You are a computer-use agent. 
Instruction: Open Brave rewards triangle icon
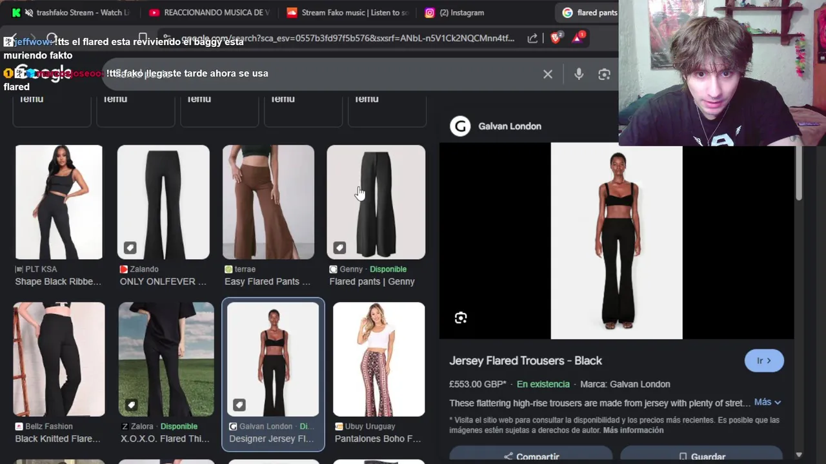click(578, 37)
